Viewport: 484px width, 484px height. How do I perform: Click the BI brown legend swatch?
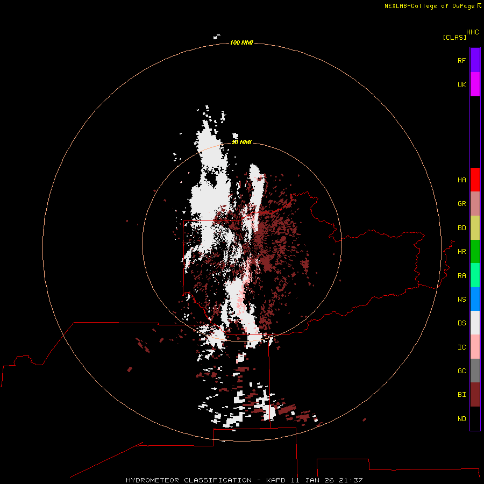point(475,395)
